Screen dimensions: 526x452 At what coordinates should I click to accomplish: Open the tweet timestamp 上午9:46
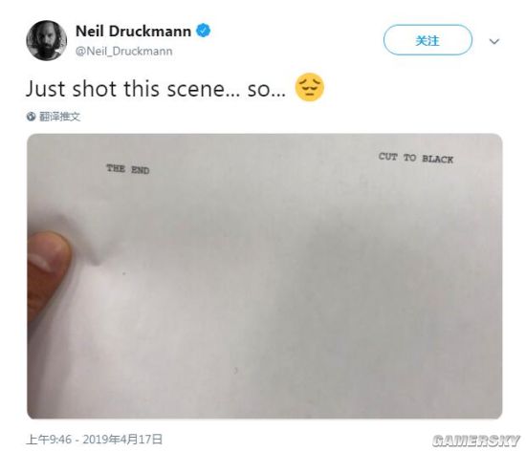[x=49, y=440]
